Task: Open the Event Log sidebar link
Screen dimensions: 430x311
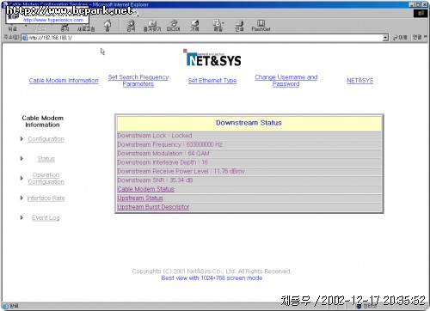Action: click(46, 218)
